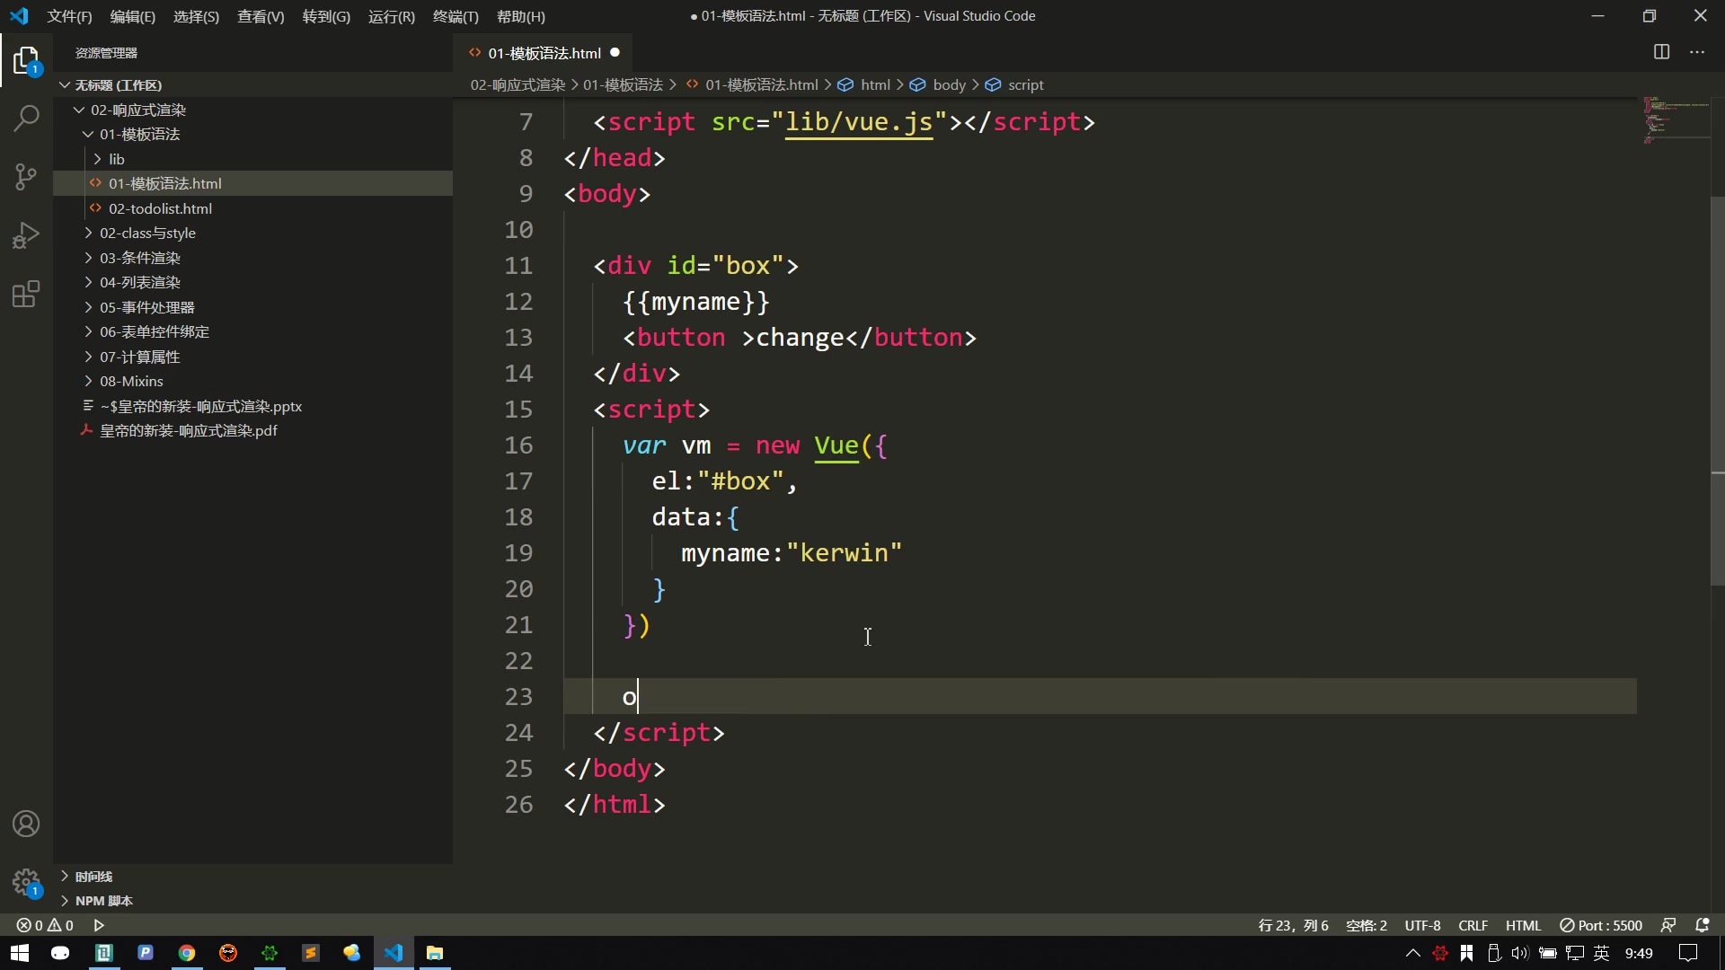The width and height of the screenshot is (1725, 970).
Task: Open the 终端(T) menu
Action: (456, 16)
